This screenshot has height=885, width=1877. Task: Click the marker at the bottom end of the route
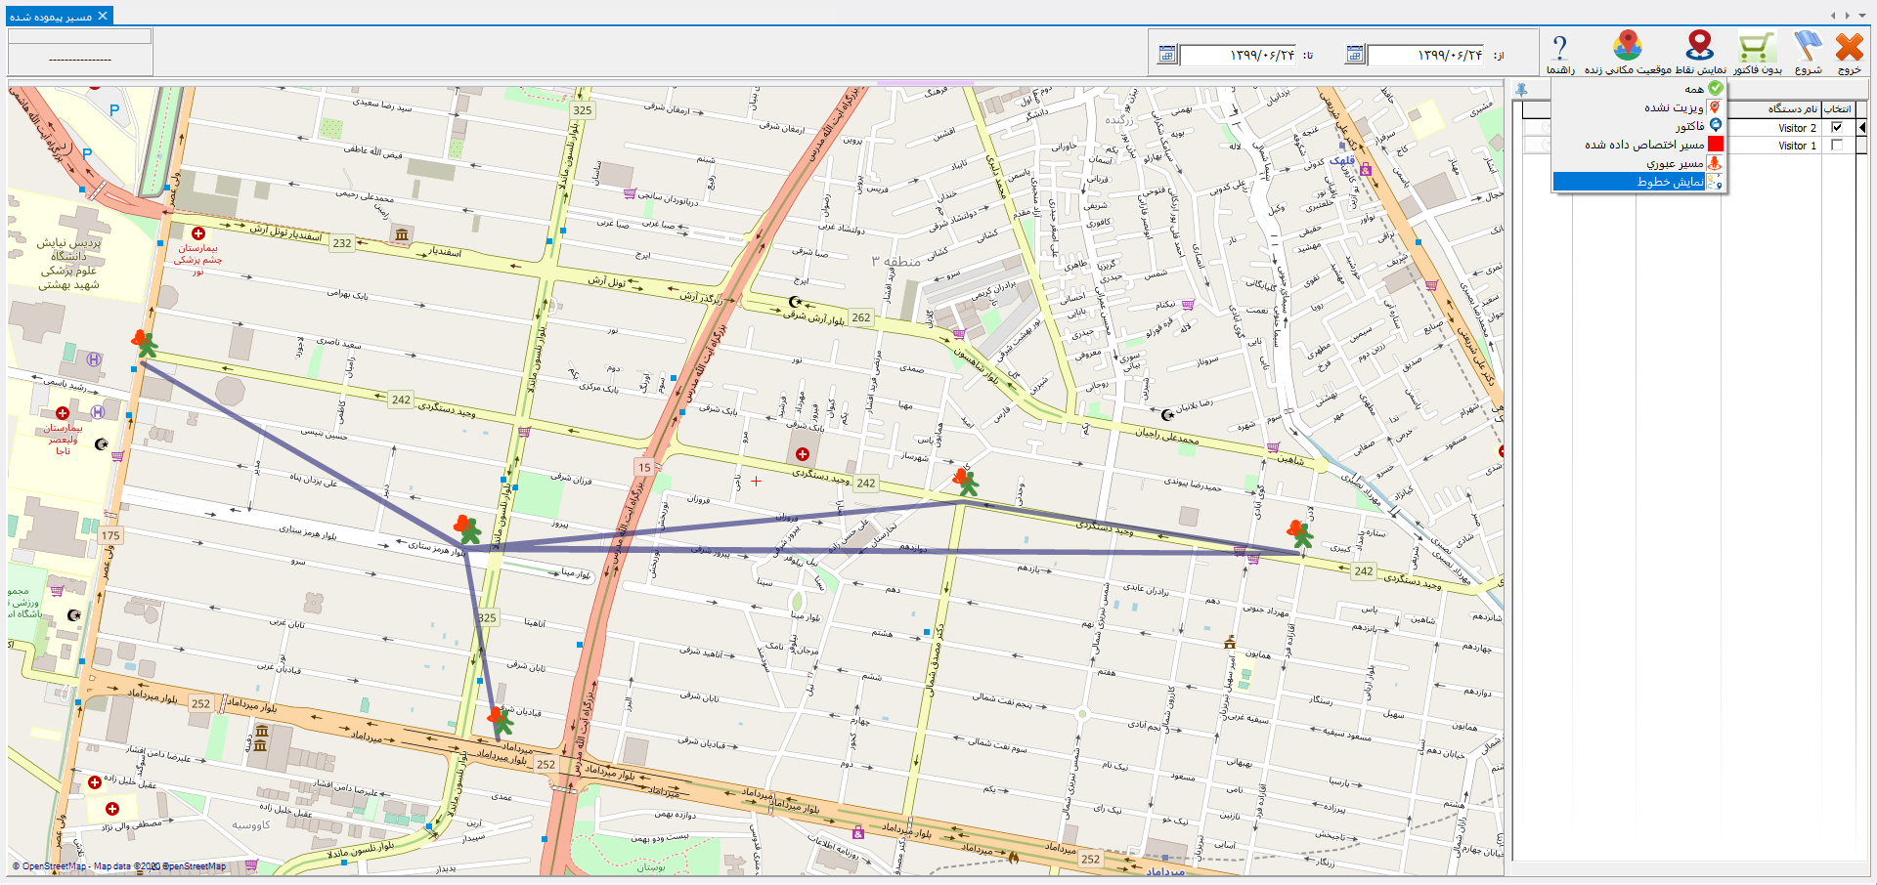[x=500, y=720]
